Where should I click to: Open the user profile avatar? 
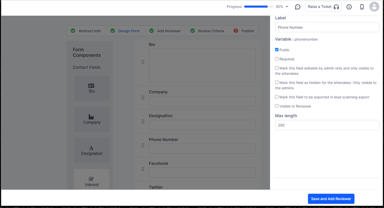(374, 7)
